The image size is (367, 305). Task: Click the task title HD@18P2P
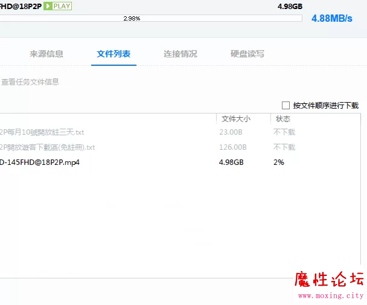(x=21, y=6)
